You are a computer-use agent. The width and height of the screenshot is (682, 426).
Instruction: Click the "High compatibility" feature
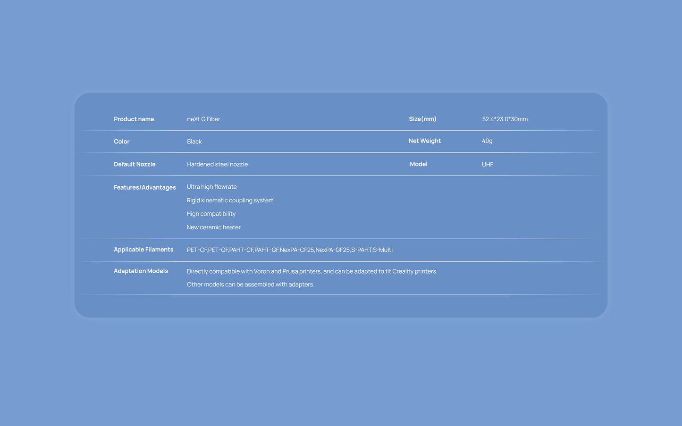tap(211, 214)
